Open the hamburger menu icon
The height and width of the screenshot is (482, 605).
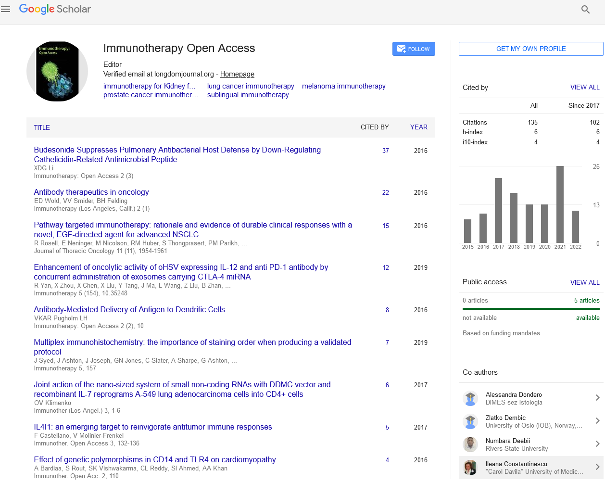click(x=6, y=9)
